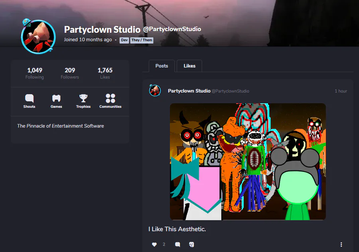
Task: View the 1,765 Likes count
Action: [x=105, y=73]
